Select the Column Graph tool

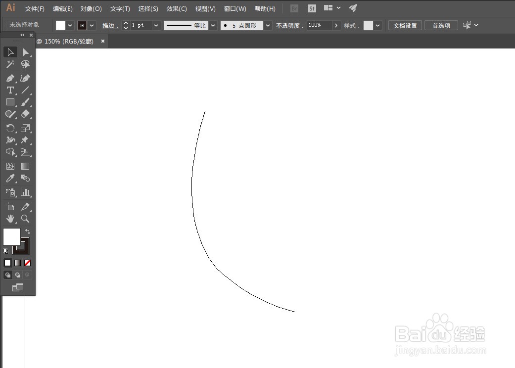click(x=25, y=192)
